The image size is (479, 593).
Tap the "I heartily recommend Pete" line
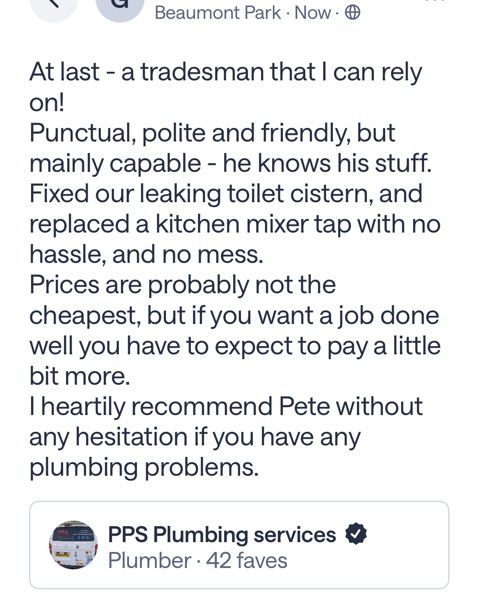[x=226, y=406]
